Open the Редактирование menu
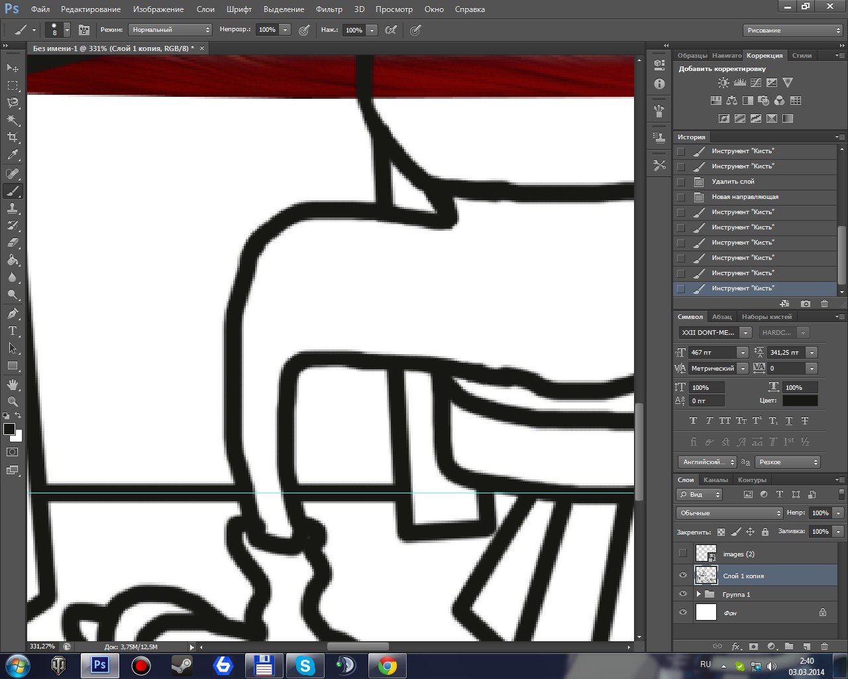Viewport: 848px width, 679px height. 91,9
